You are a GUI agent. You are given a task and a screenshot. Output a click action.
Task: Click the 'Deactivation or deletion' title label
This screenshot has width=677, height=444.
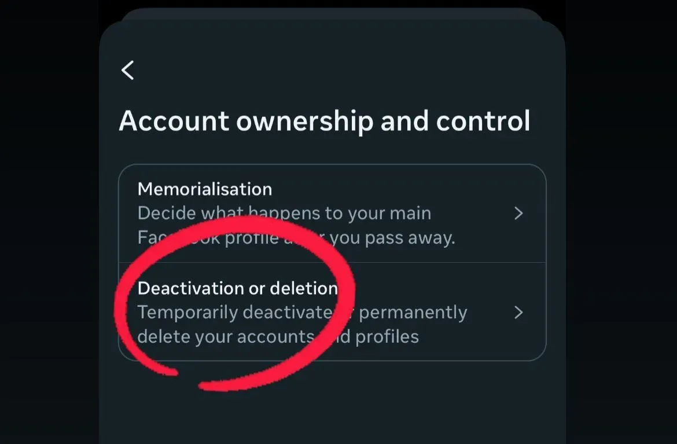(x=237, y=288)
